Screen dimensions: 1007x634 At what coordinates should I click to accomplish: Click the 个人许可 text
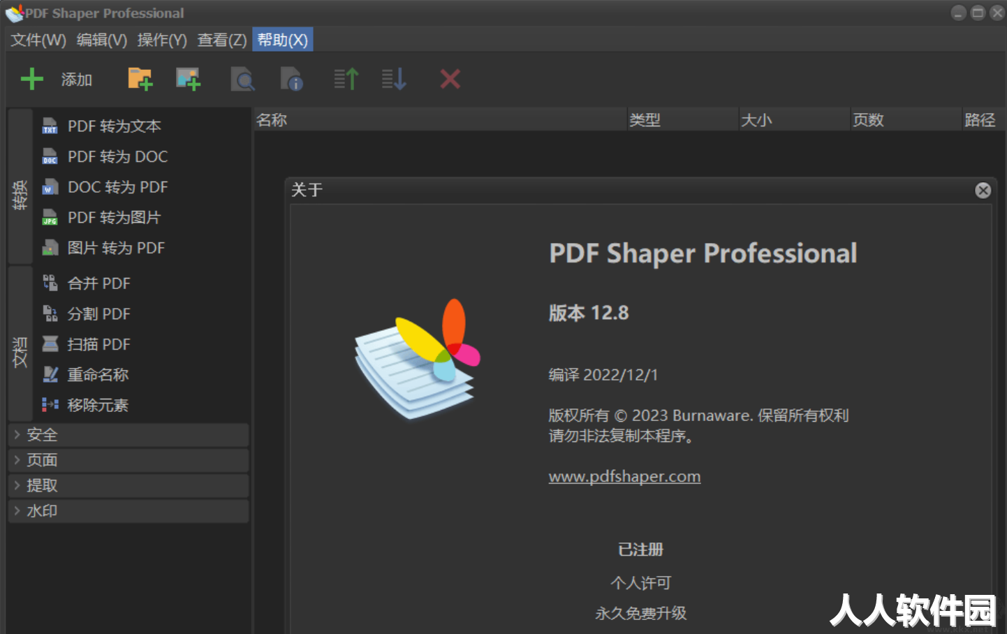640,582
